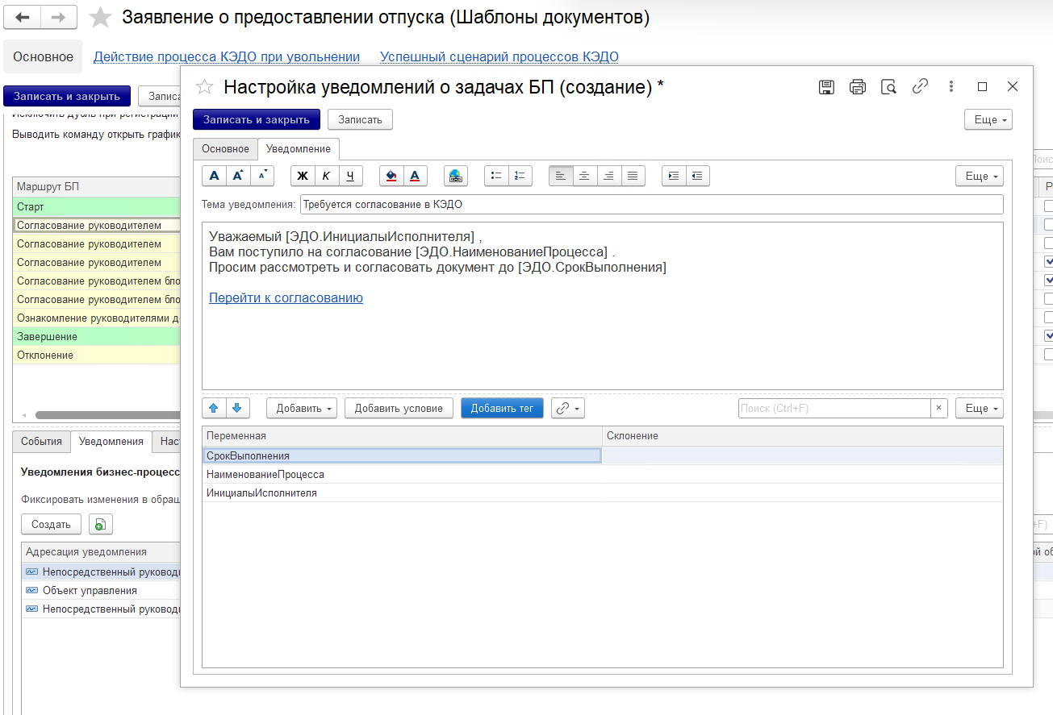Toggle the checkbox in the Отклонение row
The image size is (1053, 715).
point(1049,355)
